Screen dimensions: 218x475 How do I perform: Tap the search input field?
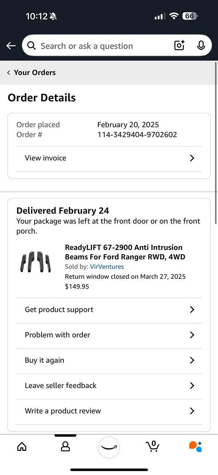pyautogui.click(x=91, y=45)
